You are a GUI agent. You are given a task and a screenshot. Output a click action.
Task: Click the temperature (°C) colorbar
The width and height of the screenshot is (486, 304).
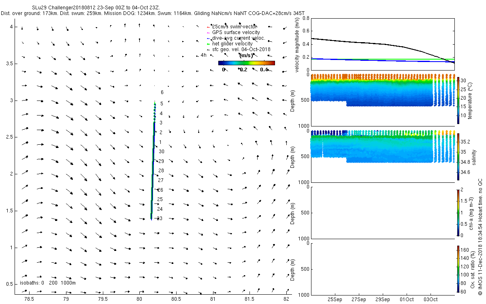point(458,100)
